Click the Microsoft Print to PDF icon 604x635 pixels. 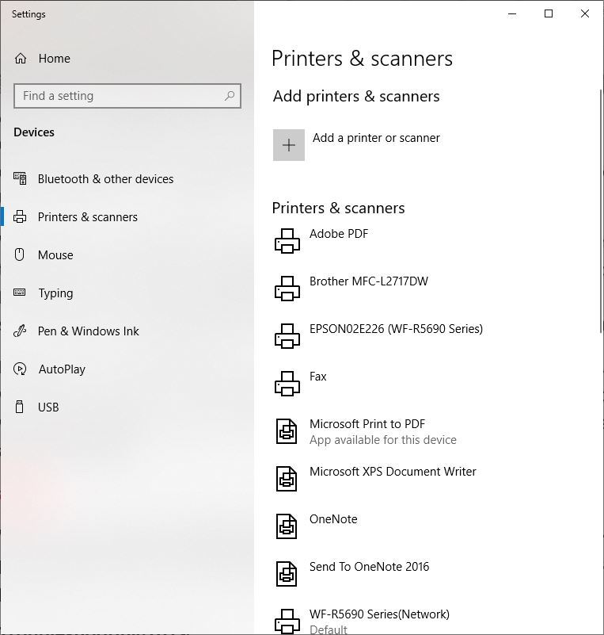287,431
